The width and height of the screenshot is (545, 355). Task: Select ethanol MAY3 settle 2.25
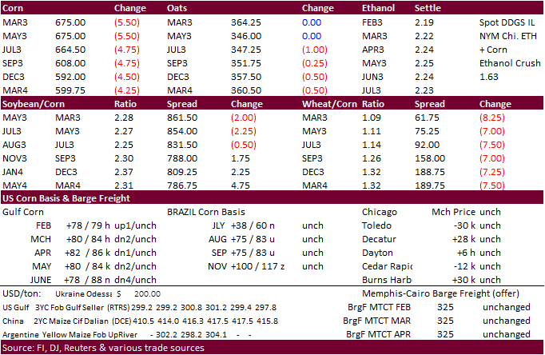pyautogui.click(x=424, y=63)
